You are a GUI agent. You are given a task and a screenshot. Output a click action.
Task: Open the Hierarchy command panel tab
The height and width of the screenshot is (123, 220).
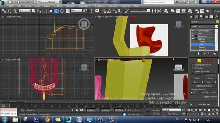tap(201, 17)
